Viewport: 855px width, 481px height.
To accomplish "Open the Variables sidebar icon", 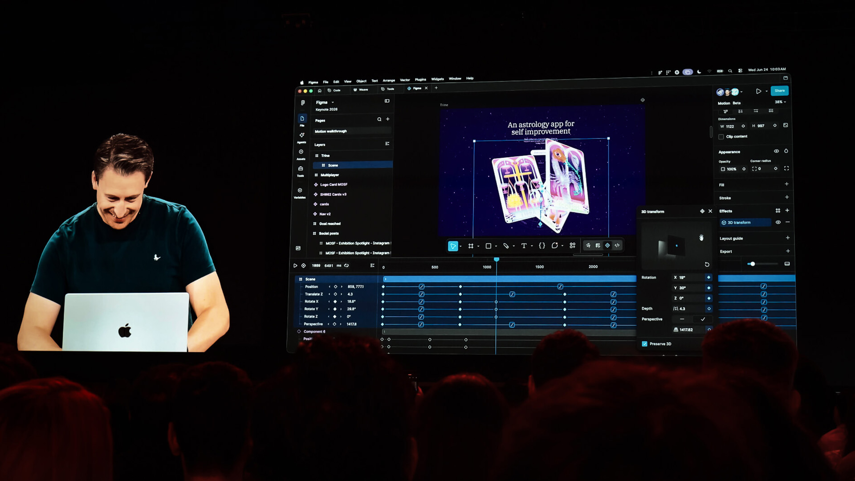I will coord(300,192).
